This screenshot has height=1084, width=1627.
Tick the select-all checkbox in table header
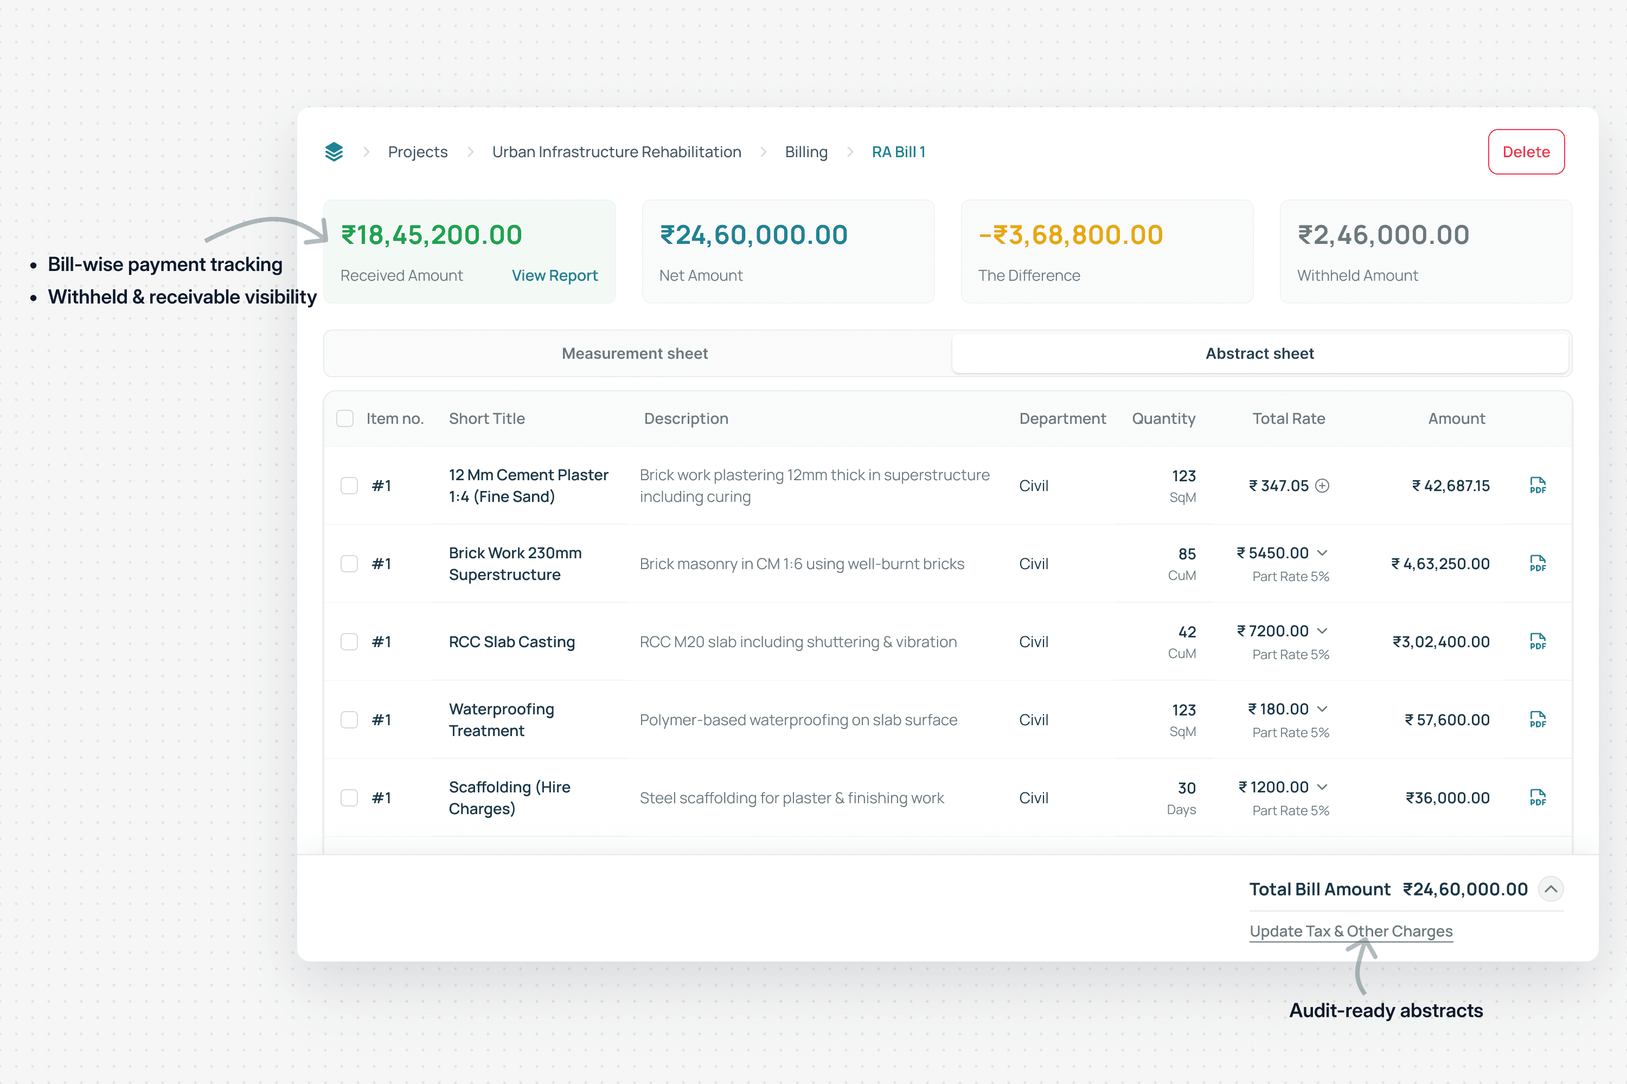[x=344, y=418]
